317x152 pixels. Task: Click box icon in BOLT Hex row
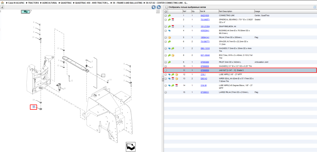click(x=173, y=55)
